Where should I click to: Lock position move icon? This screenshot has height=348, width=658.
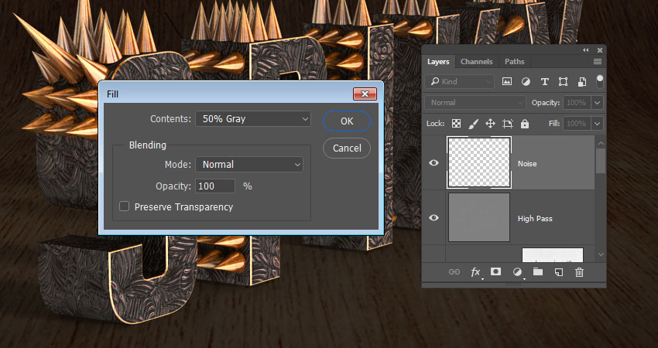click(x=490, y=123)
